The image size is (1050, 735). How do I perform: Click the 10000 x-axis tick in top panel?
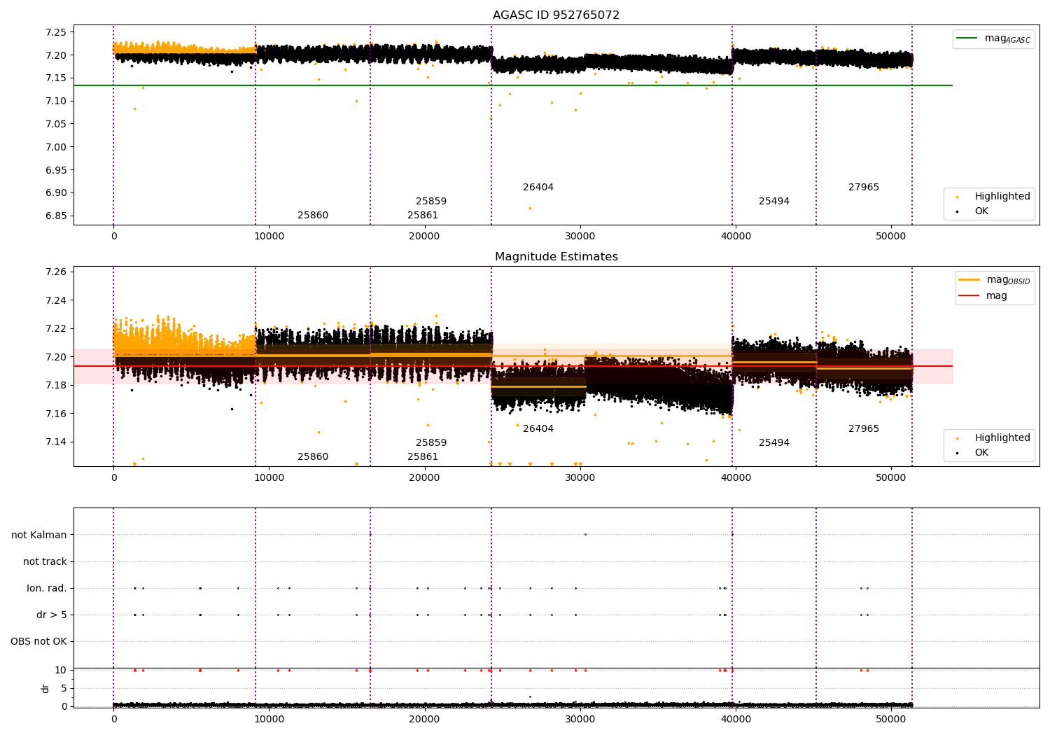269,237
